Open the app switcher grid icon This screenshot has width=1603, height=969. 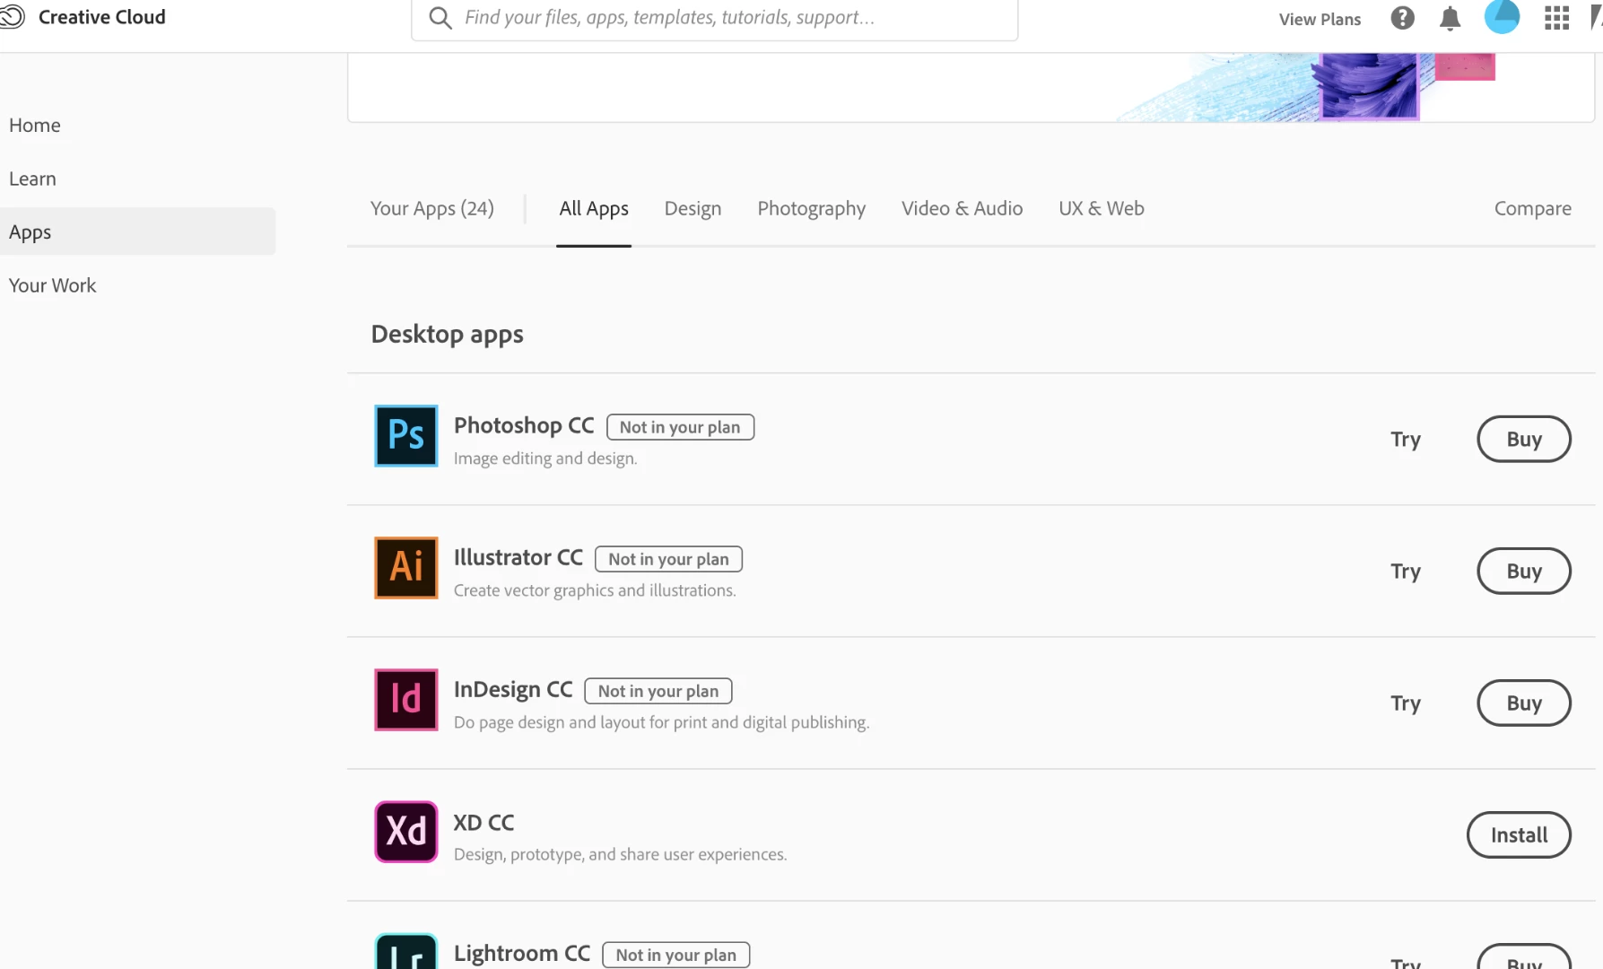[1556, 18]
